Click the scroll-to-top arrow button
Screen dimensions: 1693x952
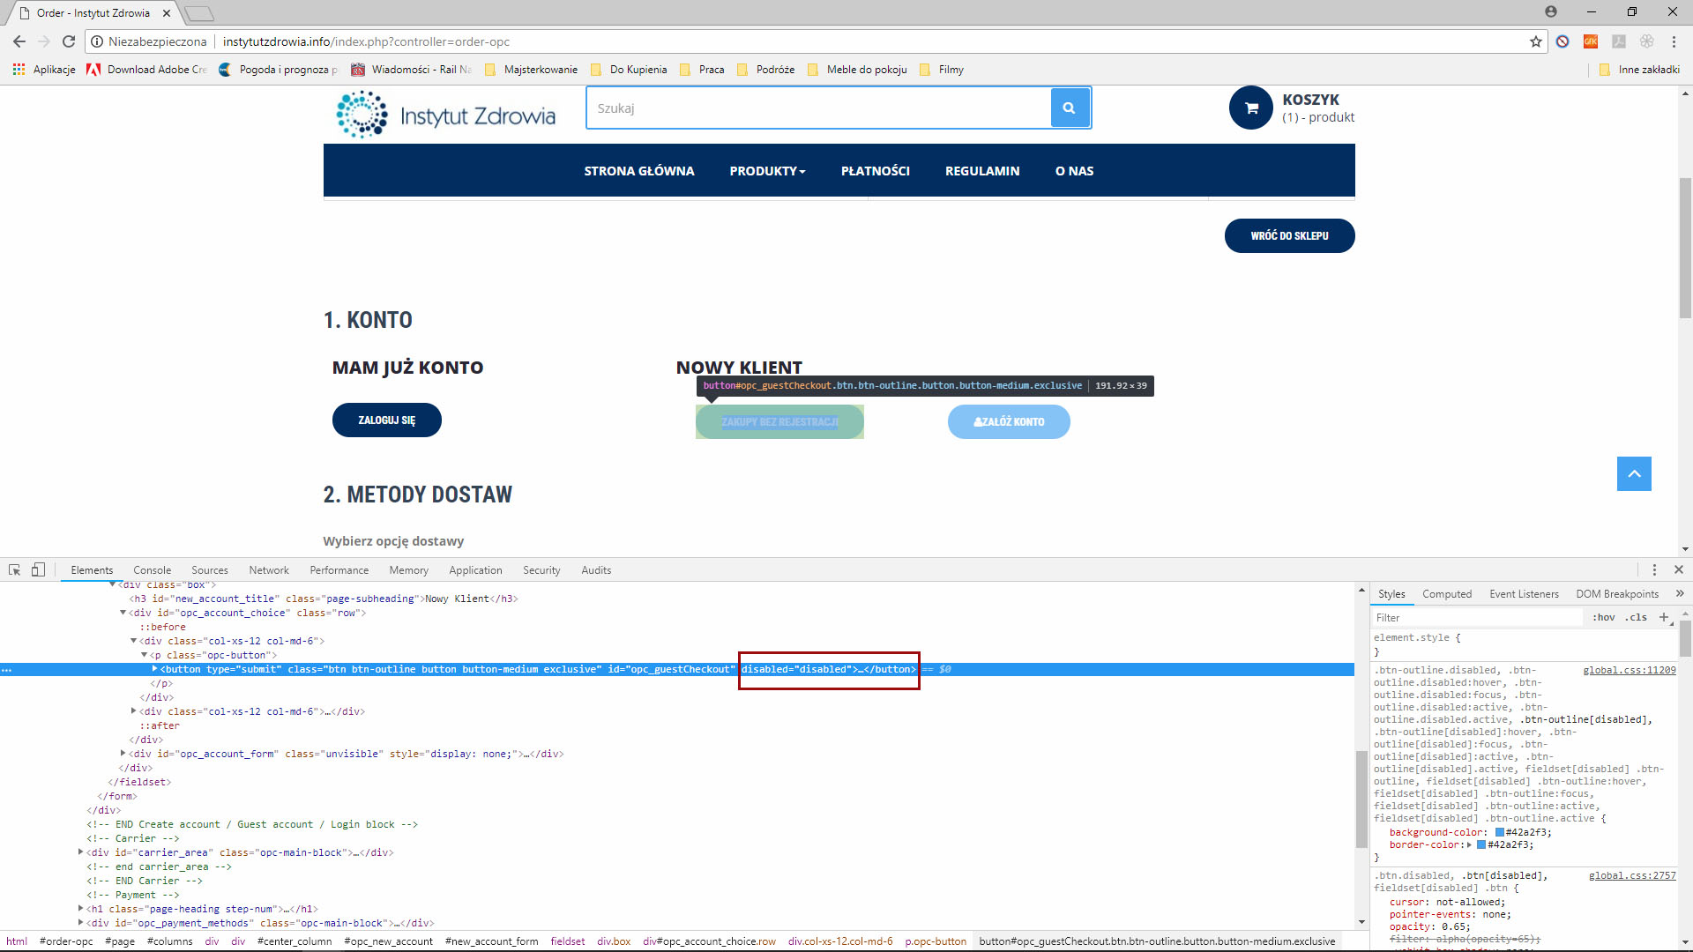click(1633, 474)
